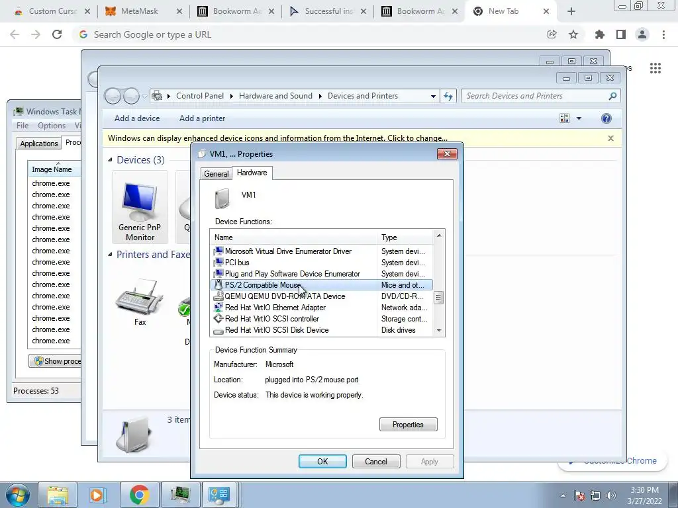
Task: Show hidden system tray icons
Action: (563, 495)
